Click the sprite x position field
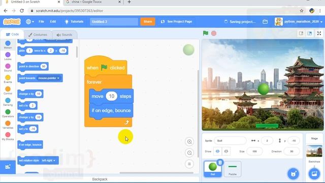The height and width of the screenshot is (183, 325). (x=267, y=141)
